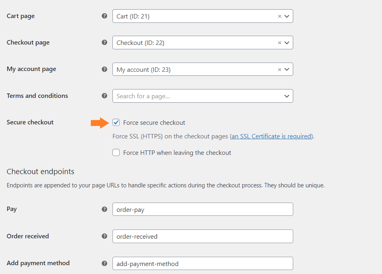Click the add-payment-method endpoint field

pyautogui.click(x=202, y=264)
